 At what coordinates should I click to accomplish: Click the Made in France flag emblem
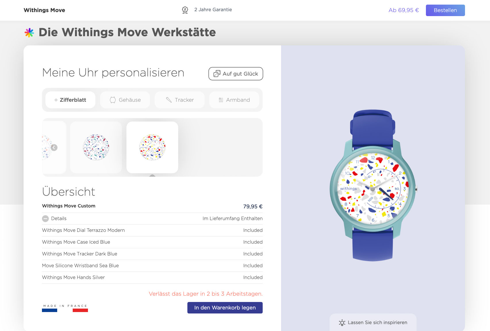click(x=65, y=308)
